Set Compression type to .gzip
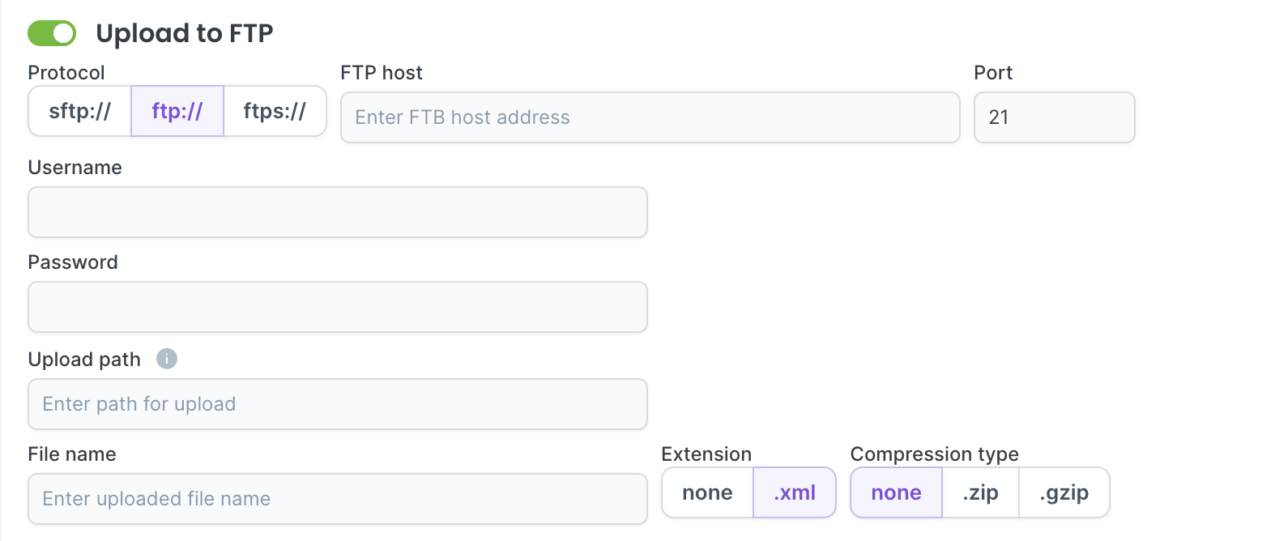Screen dimensions: 1275x541 click(1064, 492)
